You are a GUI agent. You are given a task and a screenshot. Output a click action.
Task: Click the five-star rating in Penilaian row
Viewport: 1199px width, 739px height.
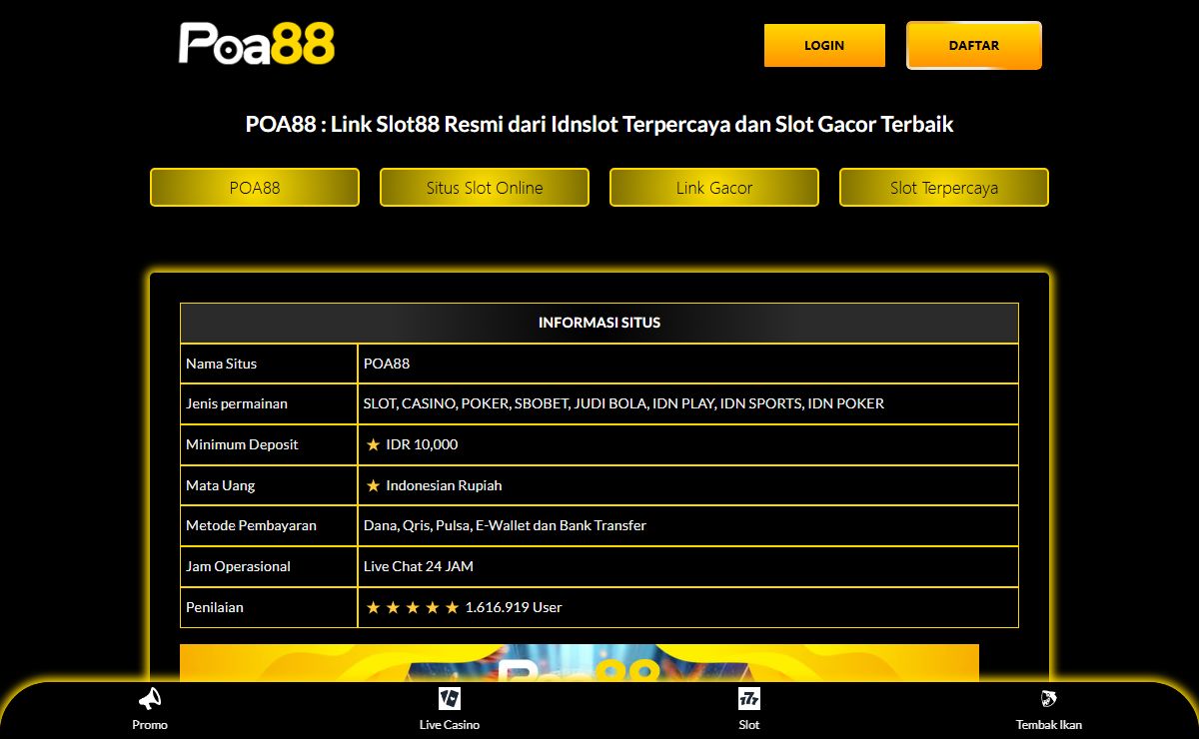click(413, 607)
